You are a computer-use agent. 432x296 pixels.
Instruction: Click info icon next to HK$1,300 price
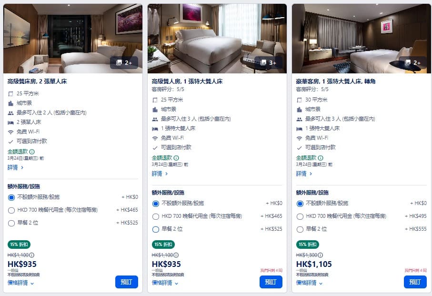(x=320, y=255)
